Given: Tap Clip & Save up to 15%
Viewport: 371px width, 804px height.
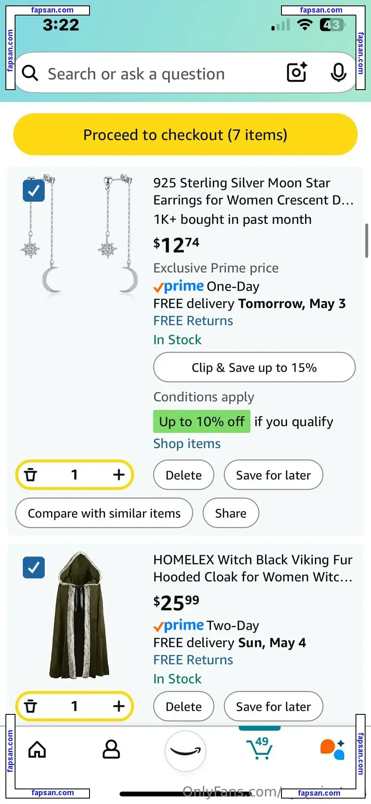Looking at the screenshot, I should click(x=254, y=367).
